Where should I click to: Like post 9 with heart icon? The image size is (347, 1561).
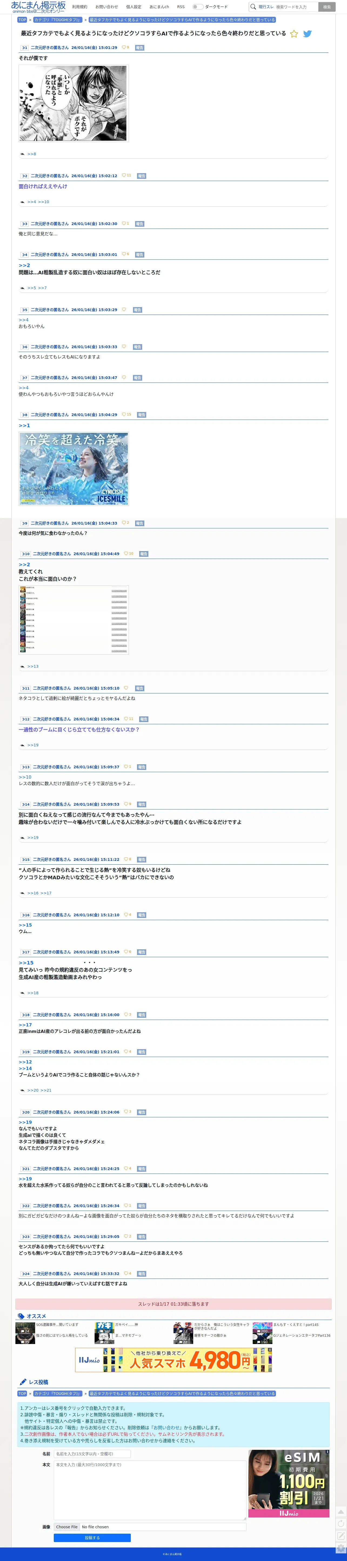click(x=124, y=523)
